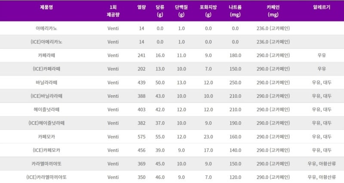Click 우유, 아황산류 allergy cell for 카라멜마끼야또
Image resolution: width=344 pixels, height=183 pixels.
click(322, 164)
